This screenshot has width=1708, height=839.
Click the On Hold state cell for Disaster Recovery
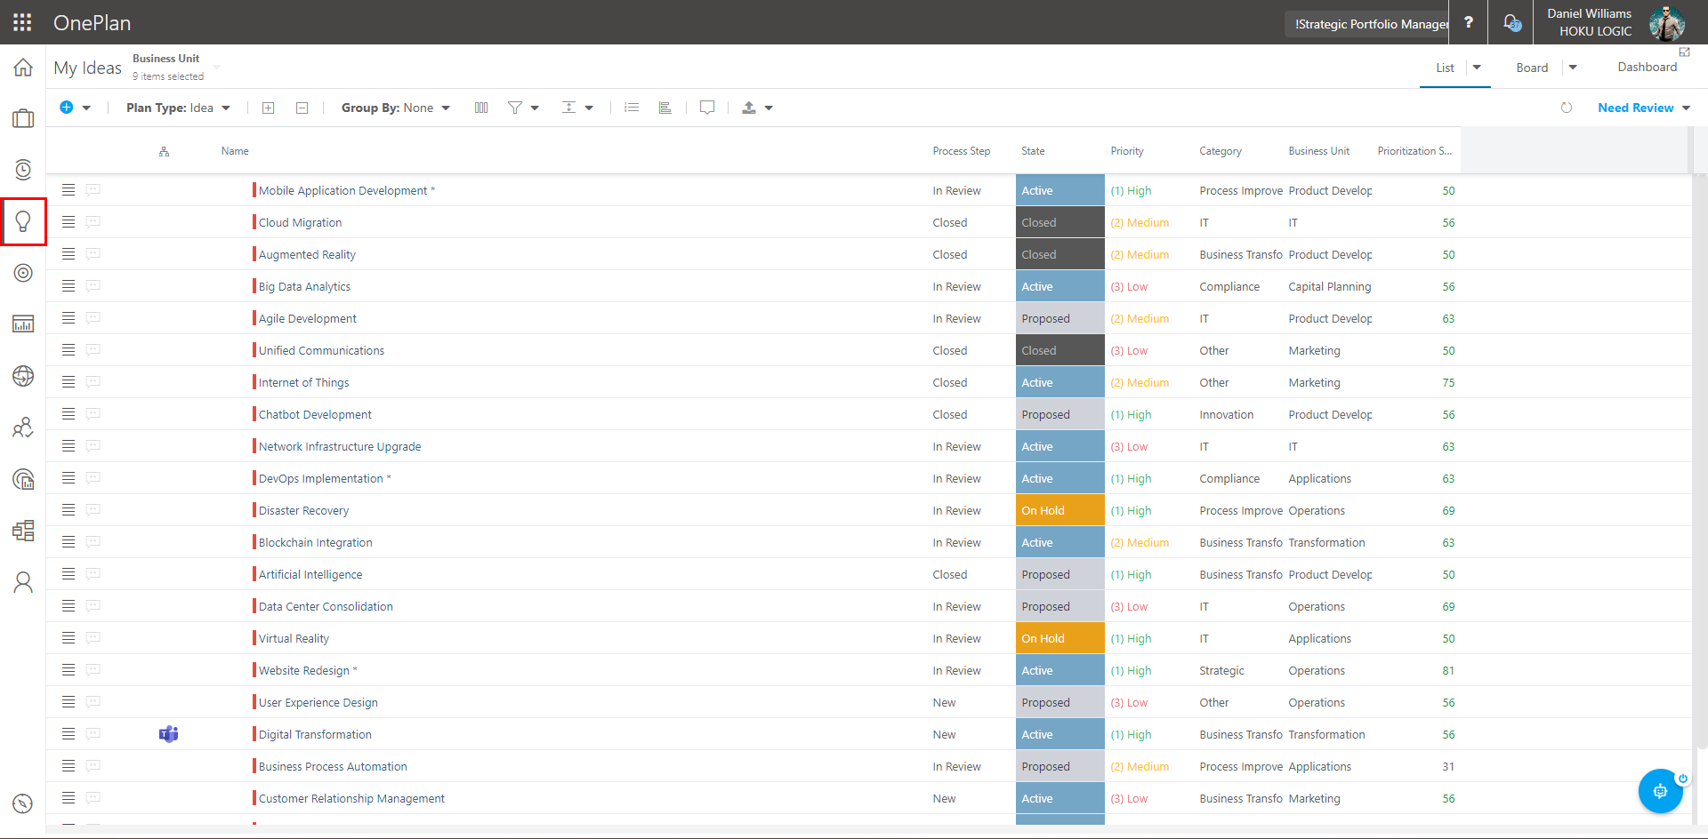[1059, 511]
